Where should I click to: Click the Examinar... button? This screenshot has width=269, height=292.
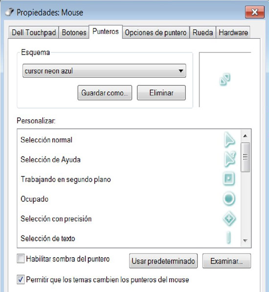[x=226, y=261]
